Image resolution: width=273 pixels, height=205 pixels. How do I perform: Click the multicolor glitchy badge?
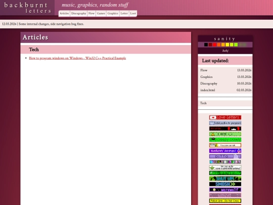click(225, 162)
